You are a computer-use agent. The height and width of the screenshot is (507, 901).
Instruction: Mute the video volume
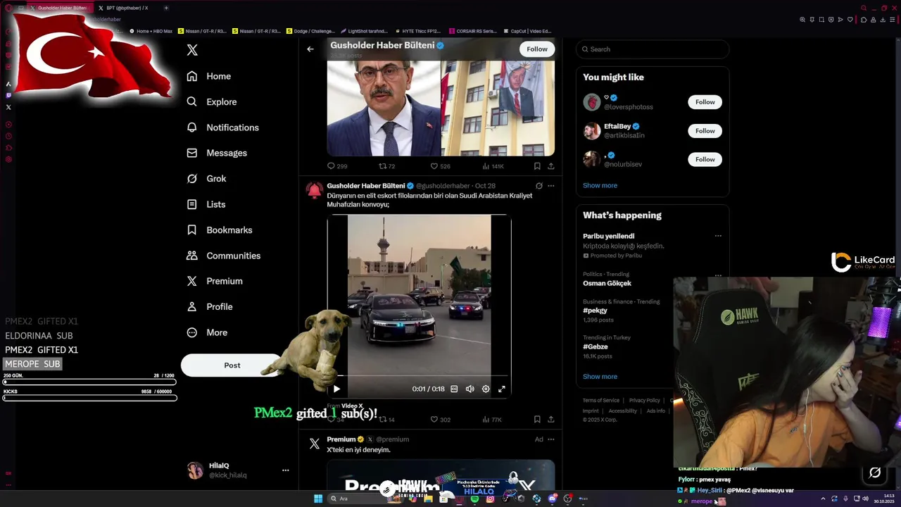470,389
